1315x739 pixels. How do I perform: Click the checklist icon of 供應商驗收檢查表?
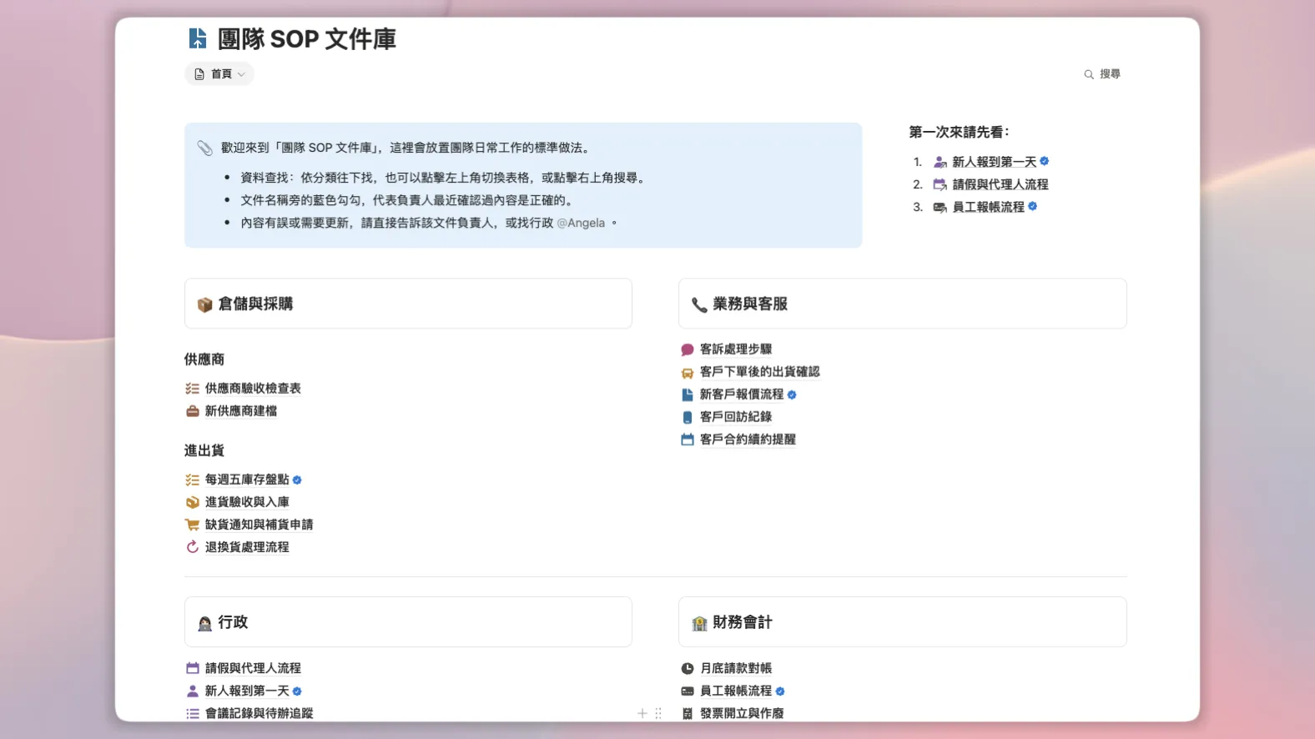click(192, 389)
